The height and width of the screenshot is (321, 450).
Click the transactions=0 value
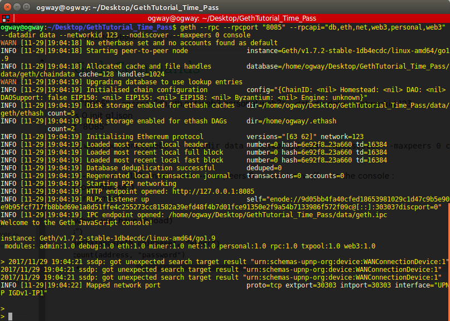(274, 176)
